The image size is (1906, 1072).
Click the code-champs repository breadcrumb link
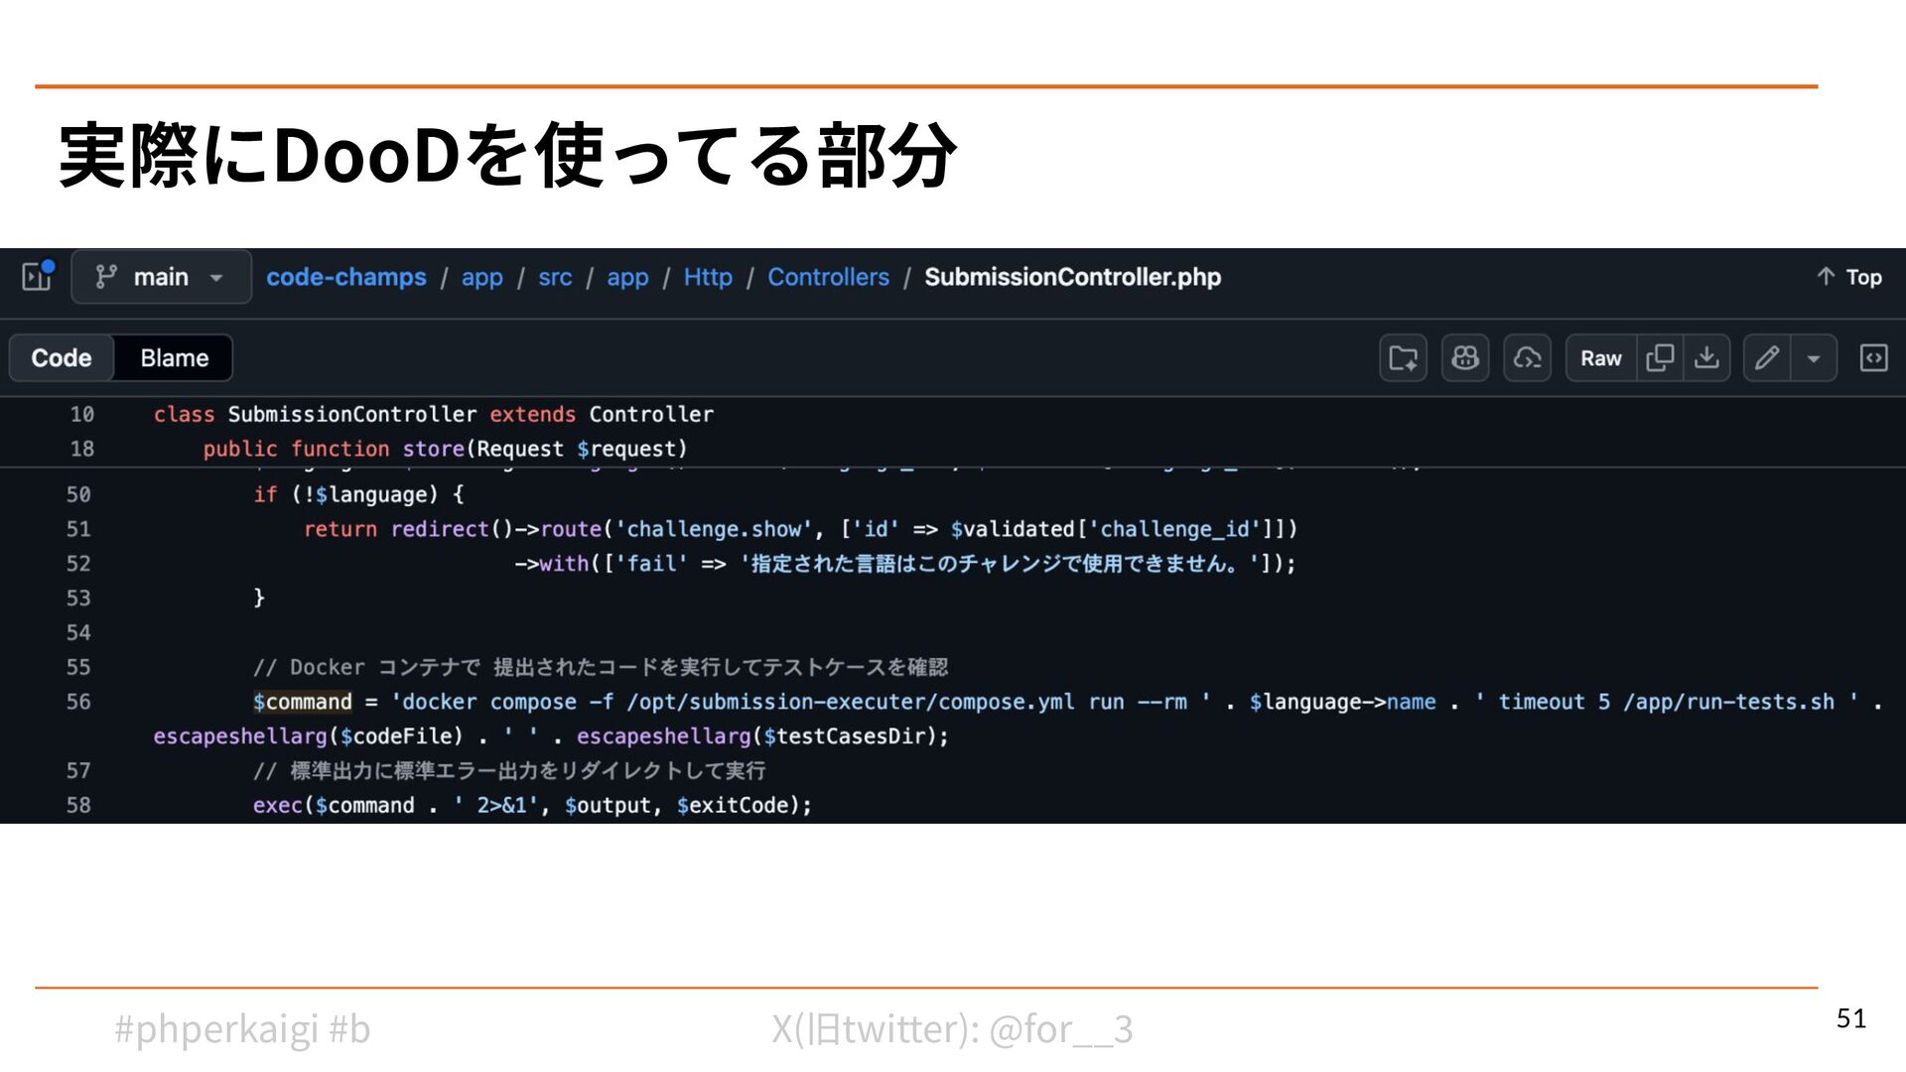pyautogui.click(x=345, y=277)
